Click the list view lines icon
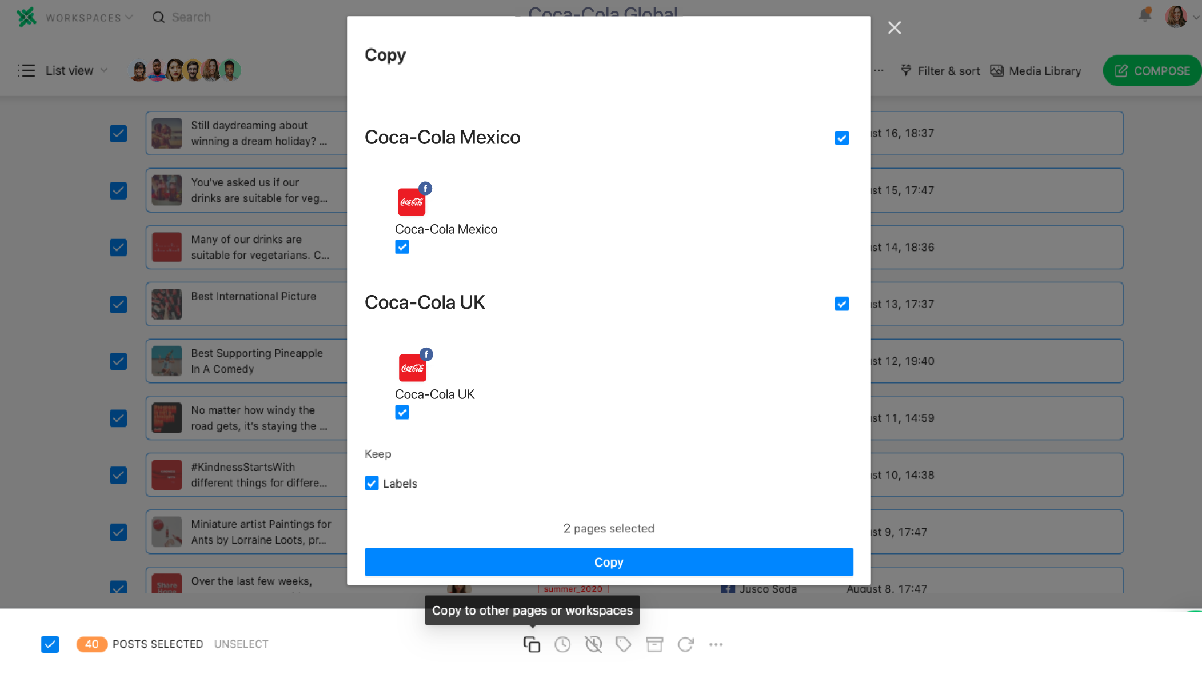This screenshot has width=1202, height=686. point(26,70)
